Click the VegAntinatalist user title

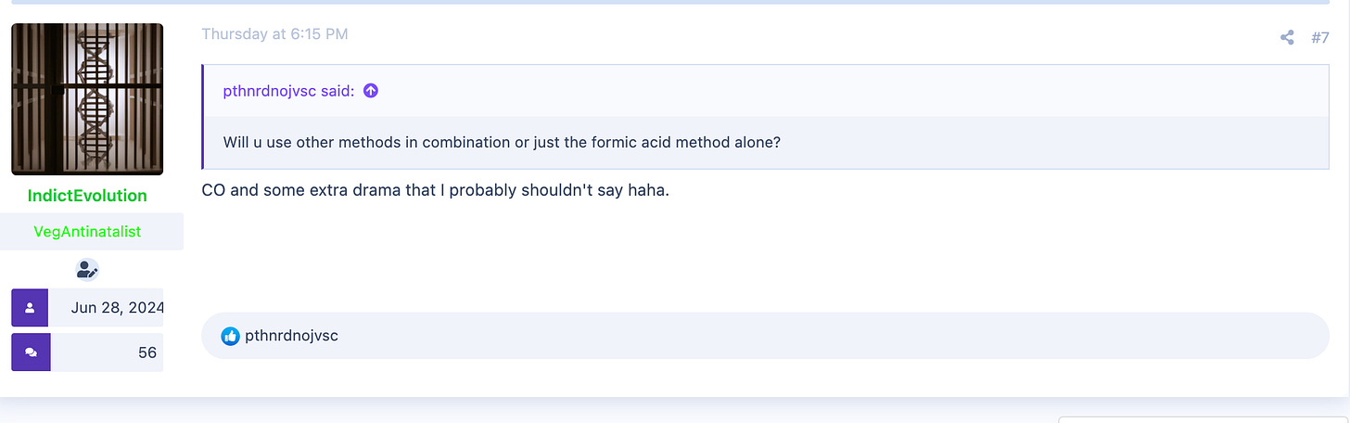coord(87,232)
